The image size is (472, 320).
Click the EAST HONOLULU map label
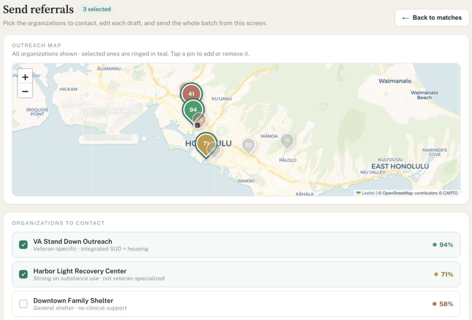pyautogui.click(x=400, y=166)
